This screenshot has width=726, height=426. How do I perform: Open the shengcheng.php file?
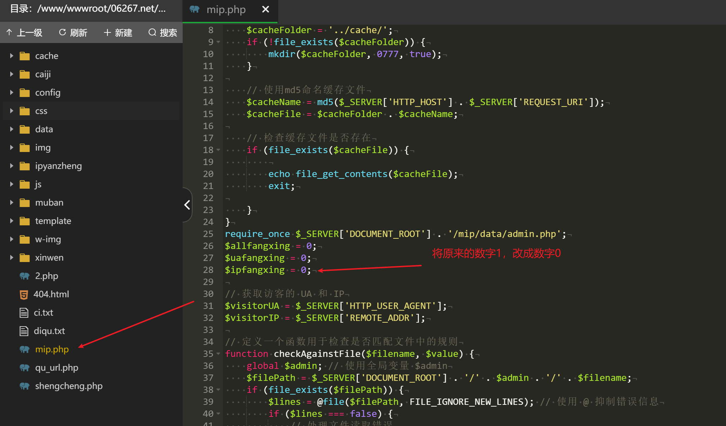[x=69, y=386]
